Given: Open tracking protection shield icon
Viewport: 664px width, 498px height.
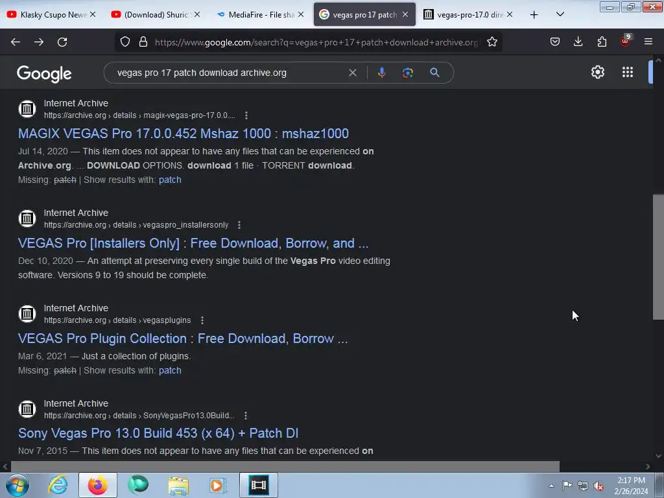Looking at the screenshot, I should pyautogui.click(x=125, y=42).
